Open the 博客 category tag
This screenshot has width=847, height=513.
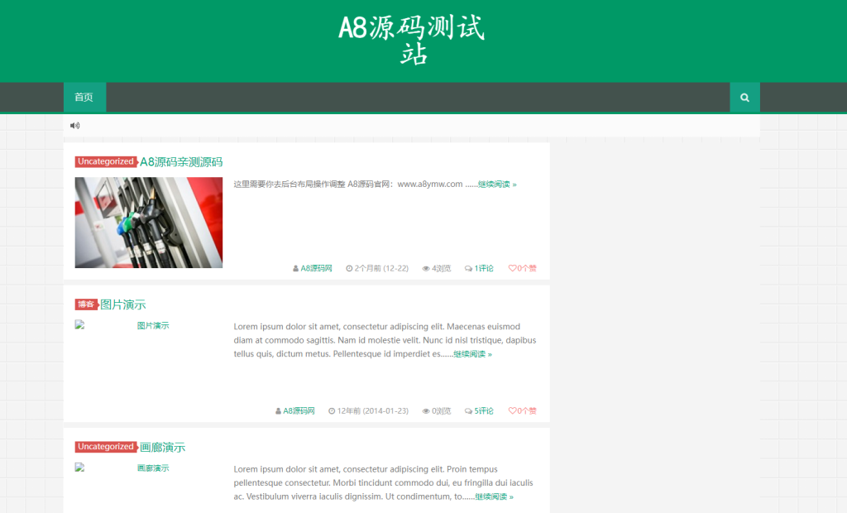point(85,304)
